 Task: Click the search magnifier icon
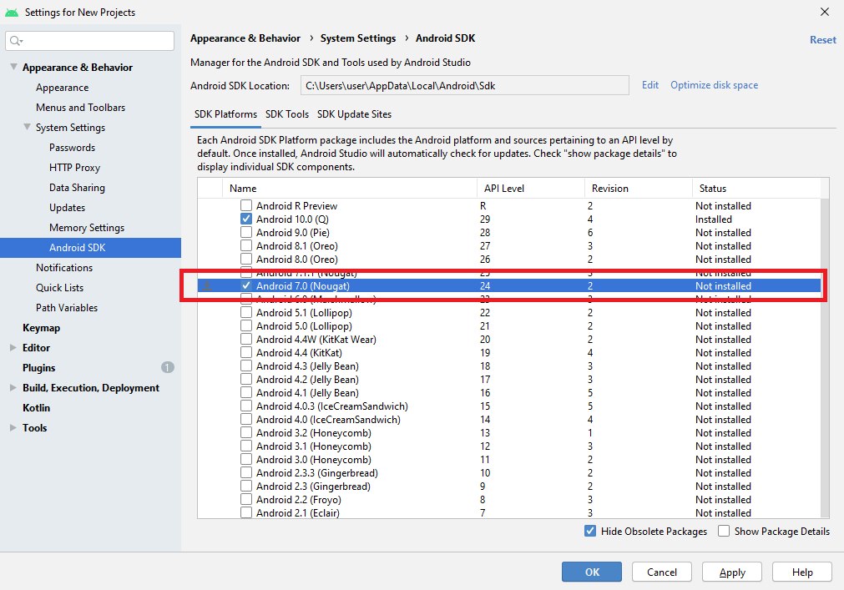[x=16, y=41]
